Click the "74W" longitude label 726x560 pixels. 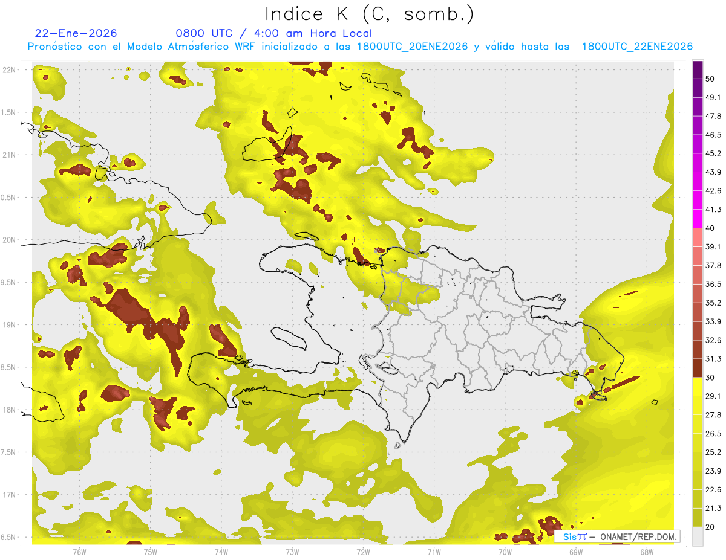[x=221, y=552]
